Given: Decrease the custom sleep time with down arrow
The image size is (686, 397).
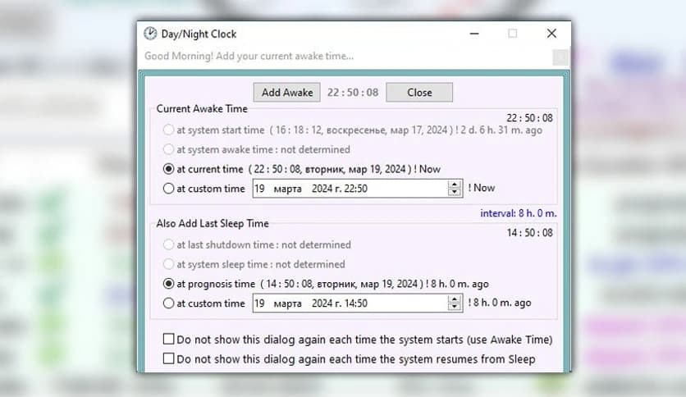Looking at the screenshot, I should 455,307.
